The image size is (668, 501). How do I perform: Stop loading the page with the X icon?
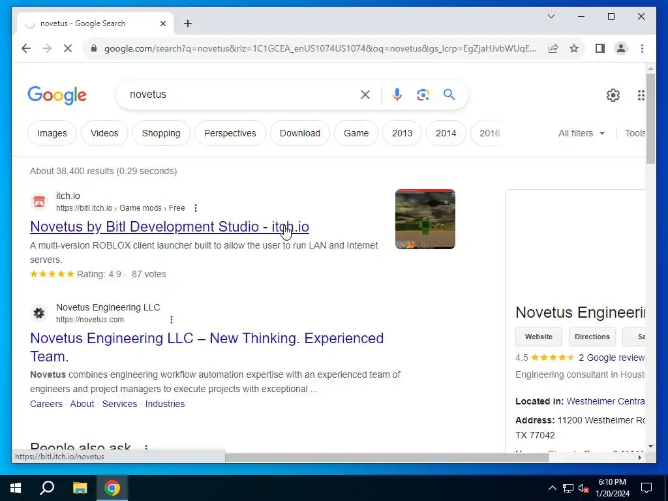point(68,48)
